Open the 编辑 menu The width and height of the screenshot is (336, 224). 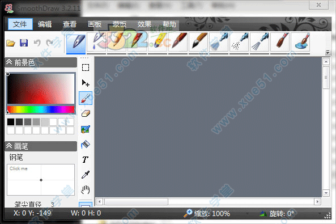point(45,24)
